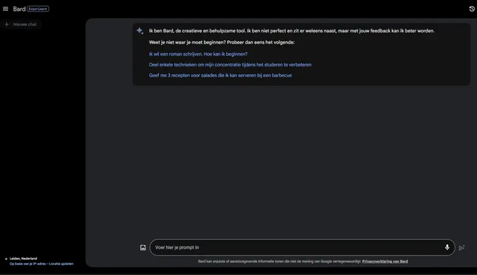Focus the 'Voer hier je prompt in' field
477x275 pixels.
[302, 247]
